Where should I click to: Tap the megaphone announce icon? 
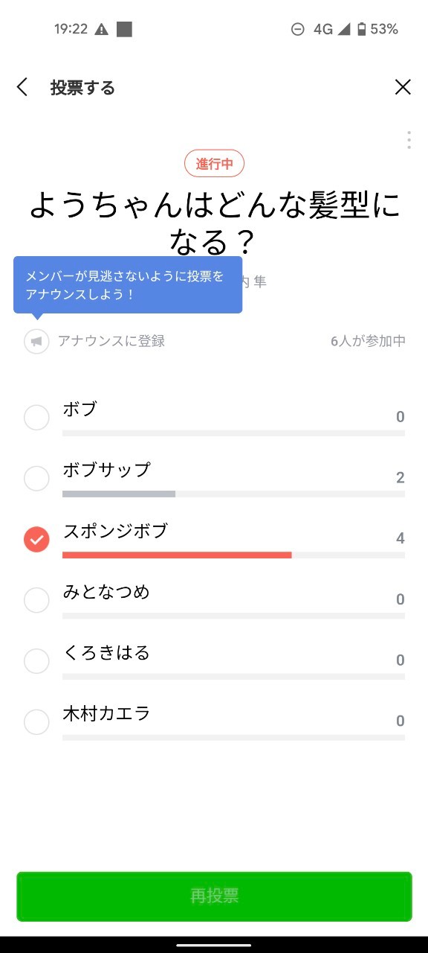click(36, 341)
